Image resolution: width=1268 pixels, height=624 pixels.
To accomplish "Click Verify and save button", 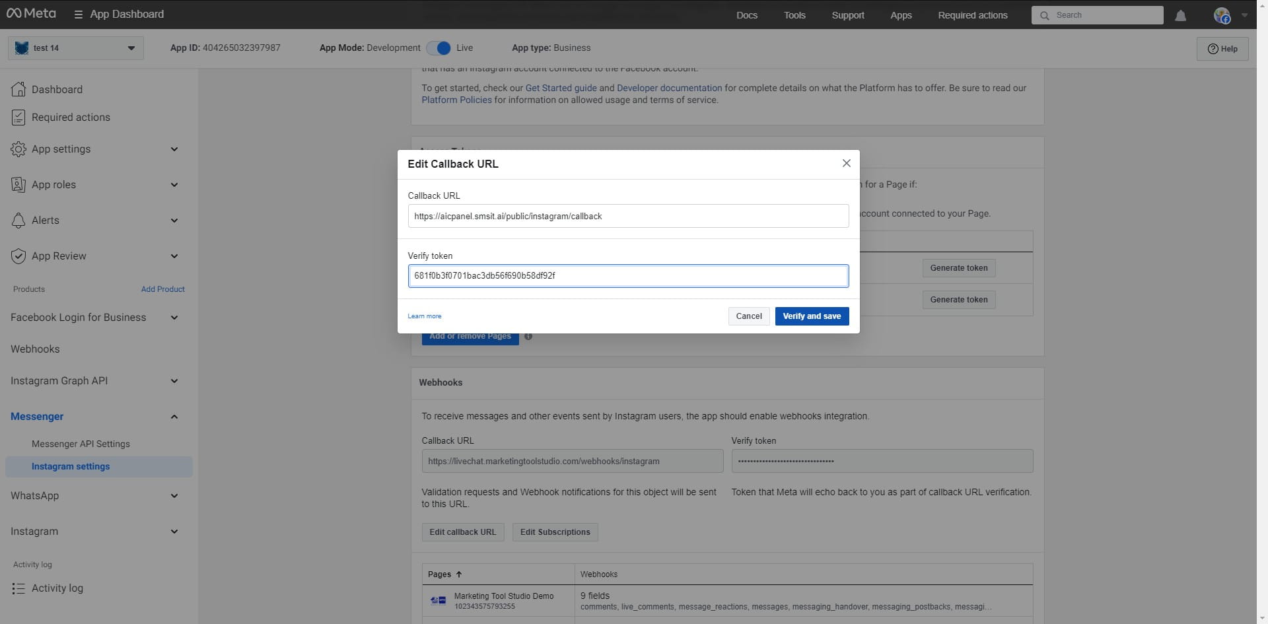I will [x=811, y=316].
